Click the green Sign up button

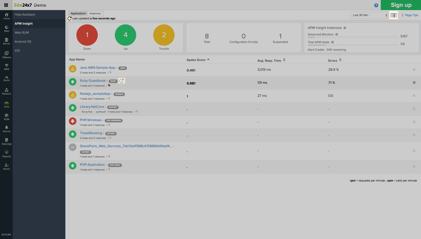click(401, 5)
